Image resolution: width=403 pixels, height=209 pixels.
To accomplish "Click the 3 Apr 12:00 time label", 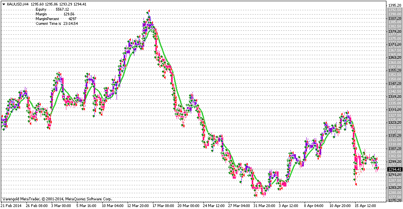I will point(289,206).
